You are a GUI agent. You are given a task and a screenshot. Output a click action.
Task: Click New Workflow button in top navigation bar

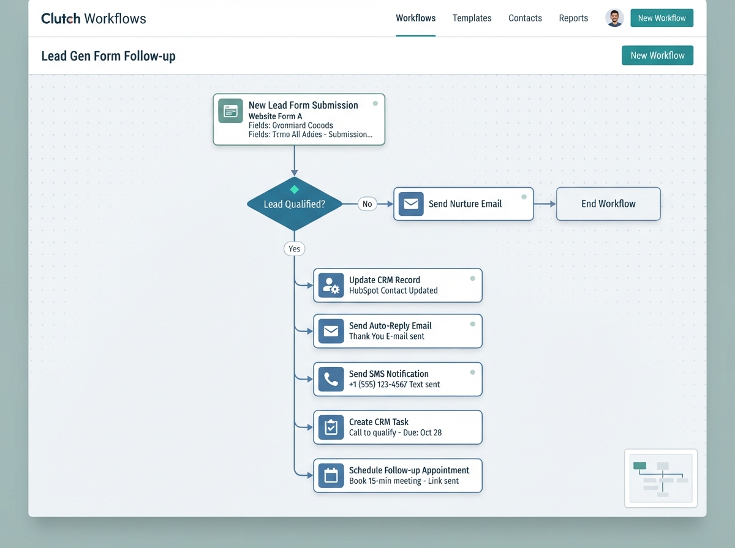pyautogui.click(x=661, y=18)
